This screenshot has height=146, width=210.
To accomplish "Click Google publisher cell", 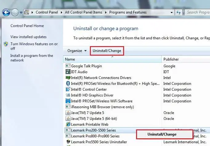I will pyautogui.click(x=169, y=66).
